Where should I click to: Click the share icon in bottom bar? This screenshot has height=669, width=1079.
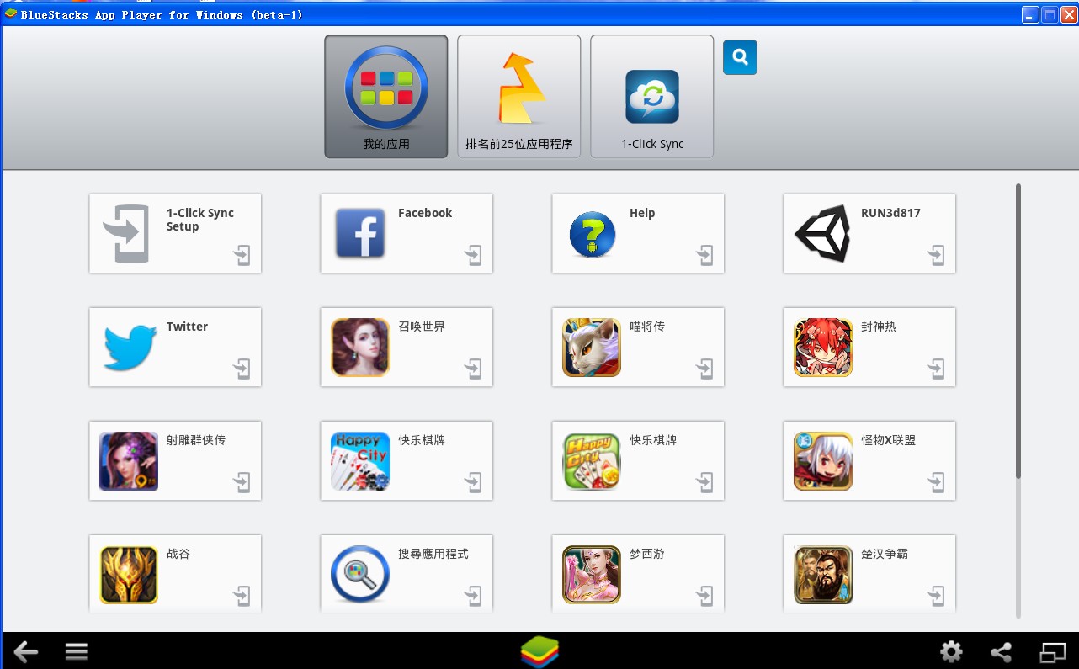tap(1002, 651)
